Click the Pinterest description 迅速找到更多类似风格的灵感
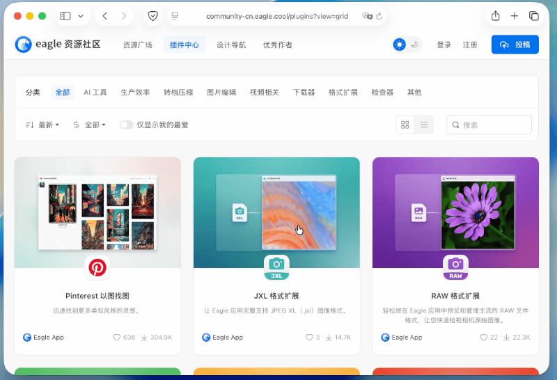This screenshot has height=380, width=557. (96, 310)
